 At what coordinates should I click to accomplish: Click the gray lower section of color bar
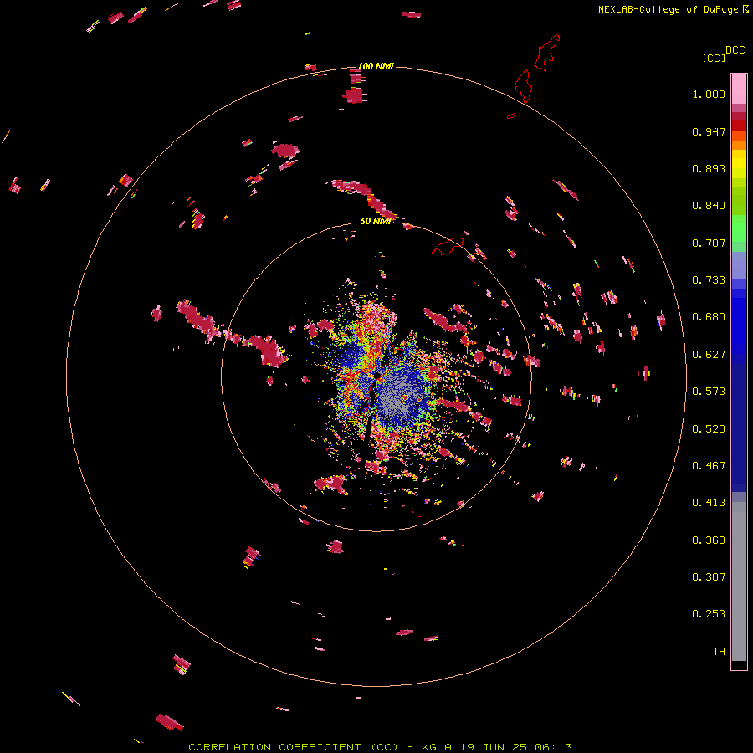739,581
